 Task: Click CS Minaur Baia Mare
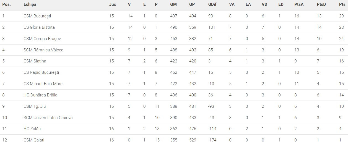(x=43, y=84)
